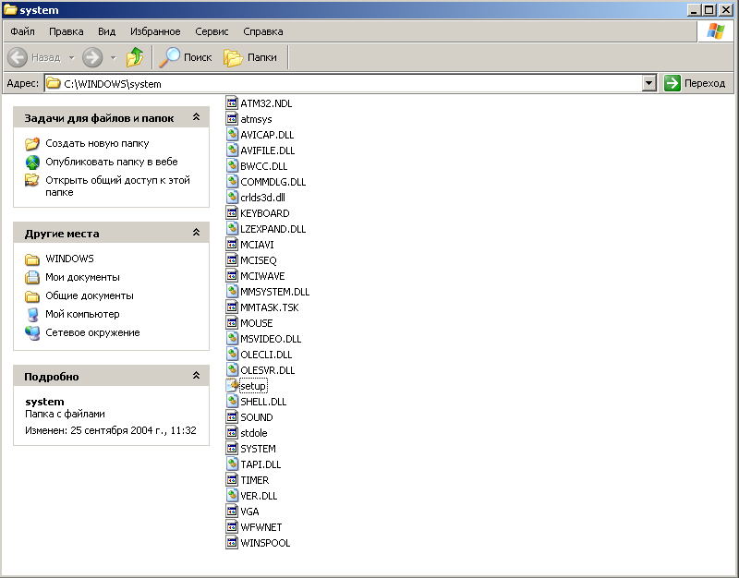This screenshot has height=578, width=739.
Task: Go to WINDOWS folder in Другие места
Action: click(69, 259)
